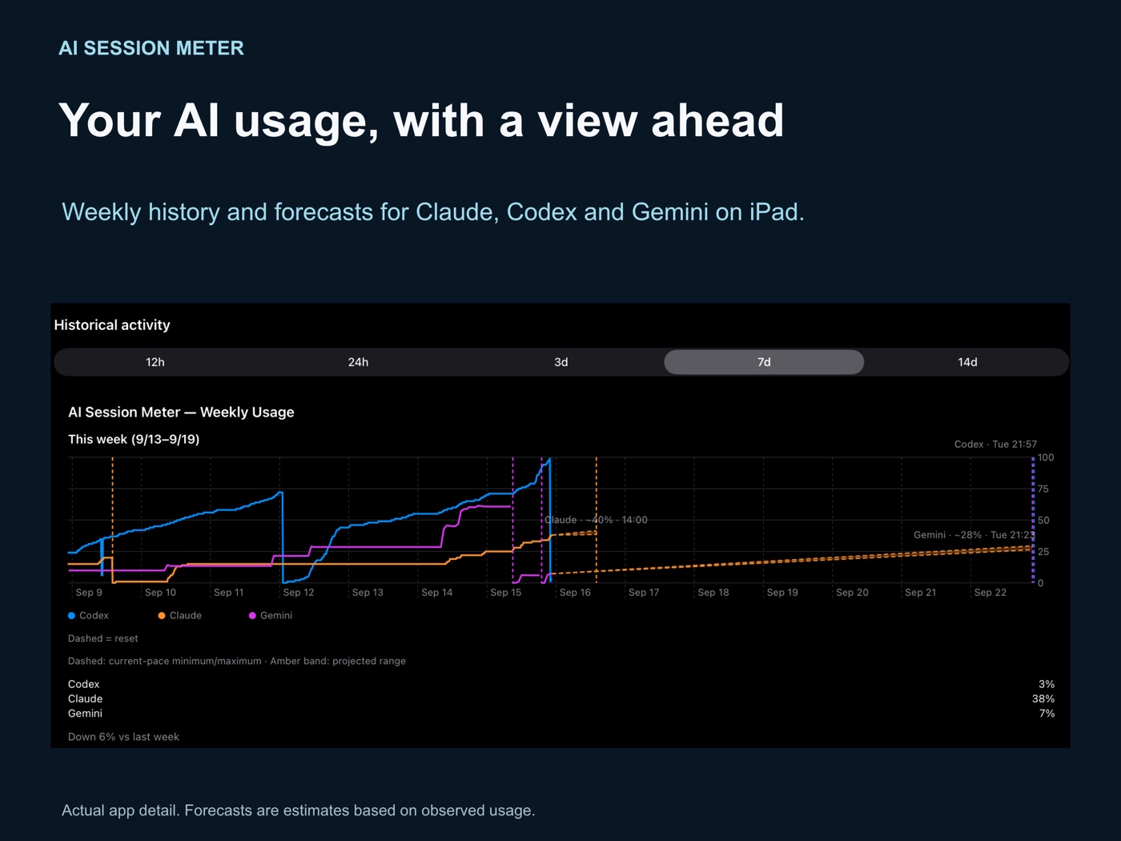Click the 'Your AI usage, with a view ahead' headline
The height and width of the screenshot is (841, 1121).
[421, 120]
